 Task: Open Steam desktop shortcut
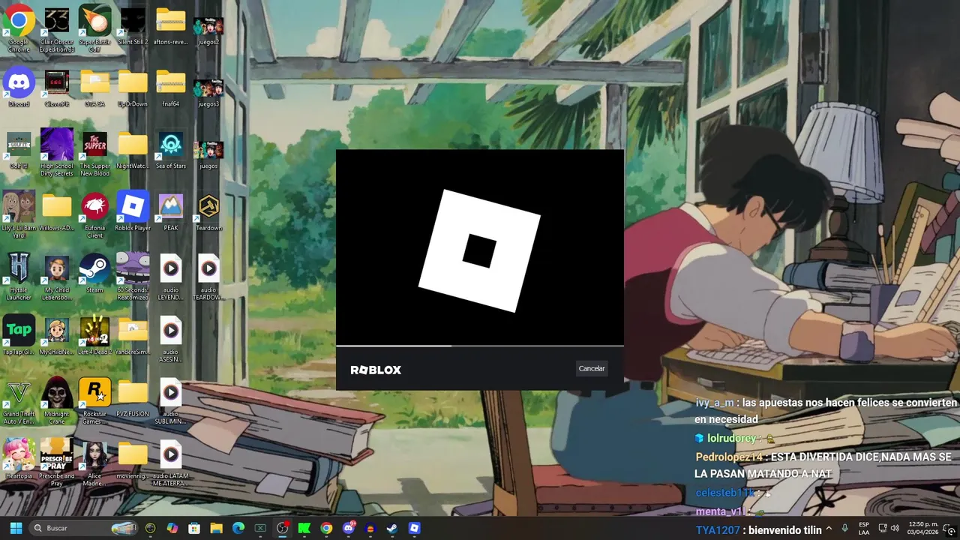click(x=94, y=274)
